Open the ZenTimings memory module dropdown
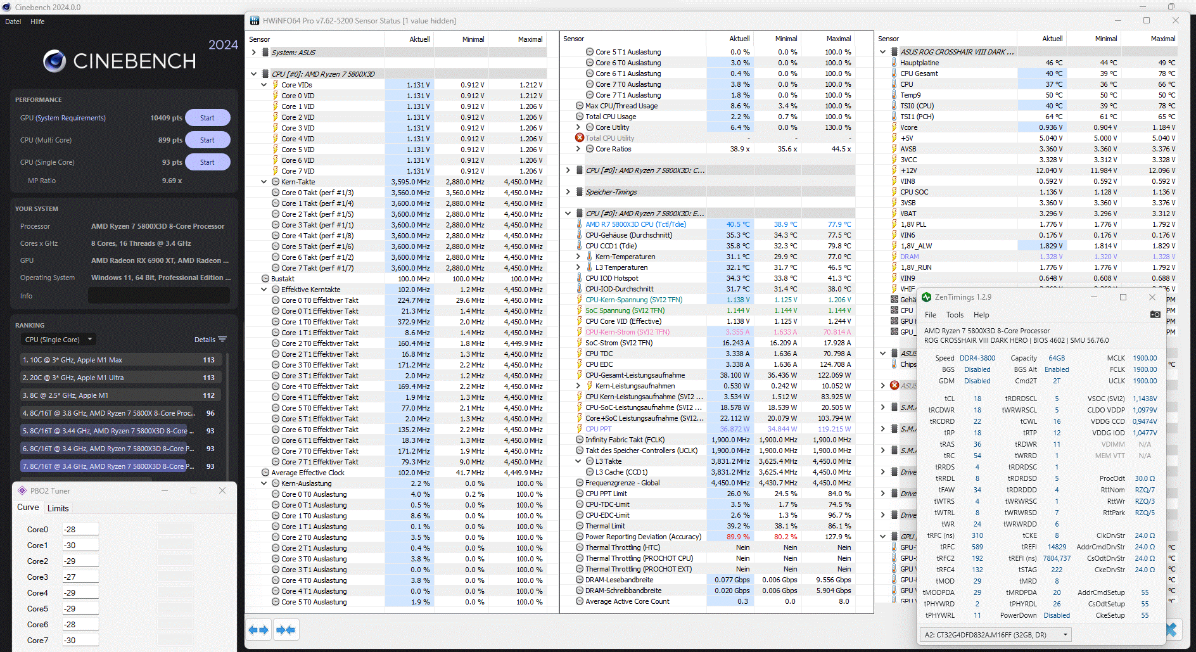The width and height of the screenshot is (1196, 652). [995, 634]
